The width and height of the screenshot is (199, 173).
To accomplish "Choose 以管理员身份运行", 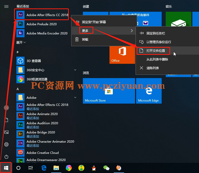I will click(168, 42).
